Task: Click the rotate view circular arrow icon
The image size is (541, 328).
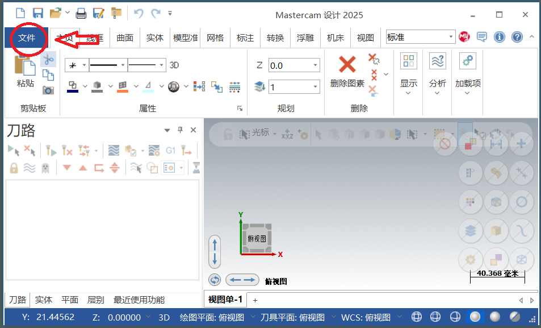Action: (215, 280)
